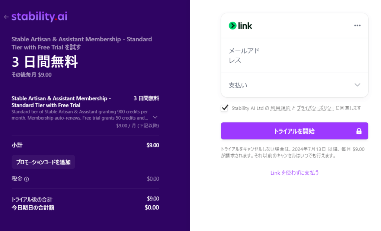This screenshot has height=231, width=381.
Task: Toggle the Stability AI terms agreement checkbox
Action: point(224,108)
